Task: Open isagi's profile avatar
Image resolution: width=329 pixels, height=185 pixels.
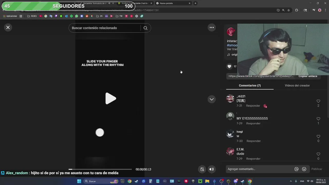Action: 230,134
